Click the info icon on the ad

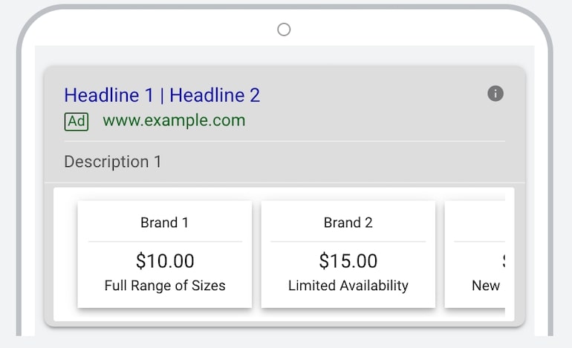pos(495,93)
